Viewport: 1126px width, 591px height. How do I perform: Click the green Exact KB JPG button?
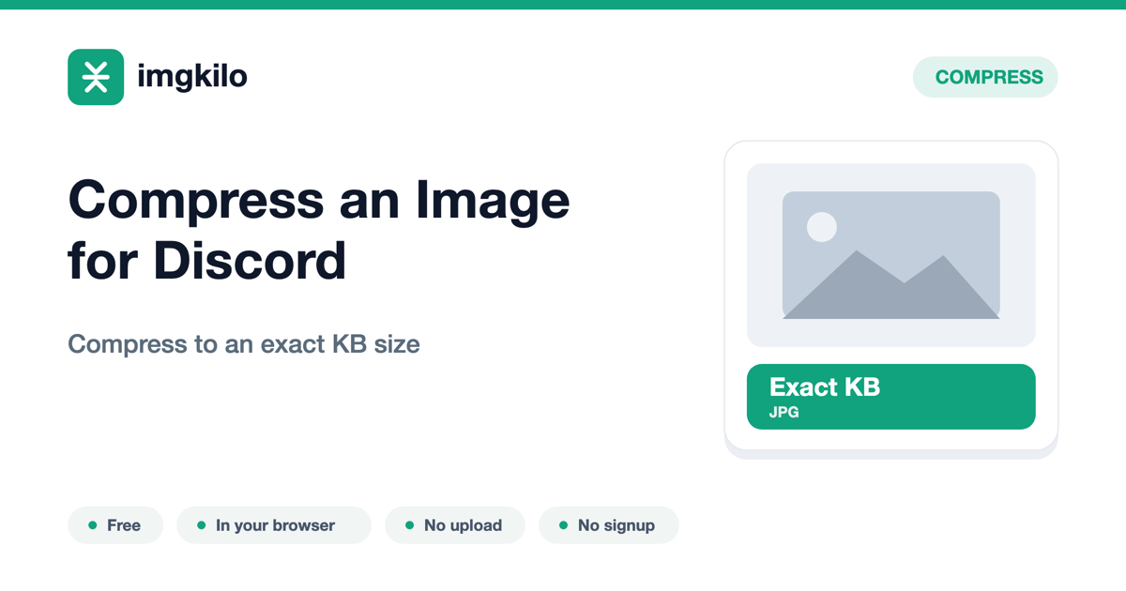pos(890,397)
